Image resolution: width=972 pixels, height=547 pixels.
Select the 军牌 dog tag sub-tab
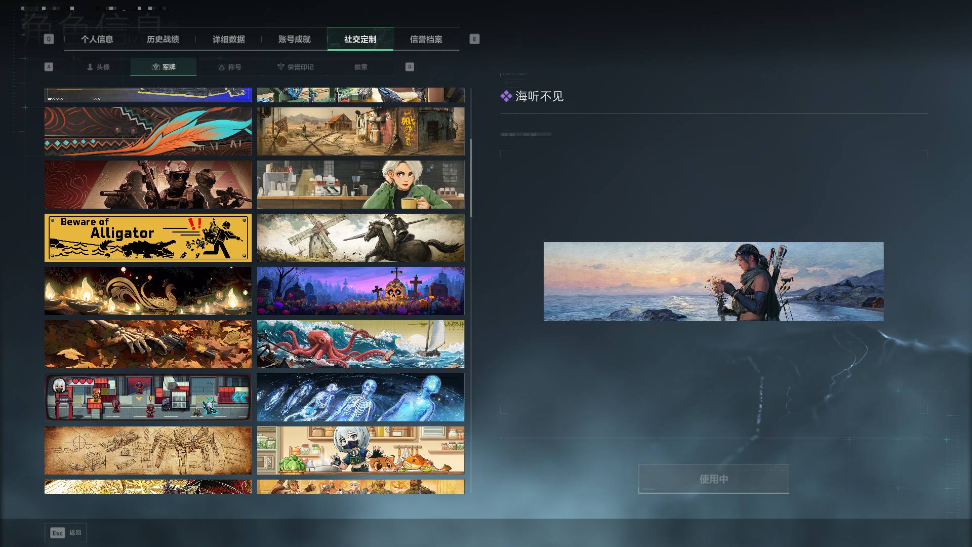pos(164,67)
